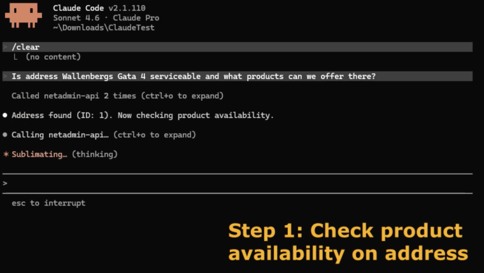
Task: Click the 'Sublimating… (thinking)' status
Action: pyautogui.click(x=64, y=154)
